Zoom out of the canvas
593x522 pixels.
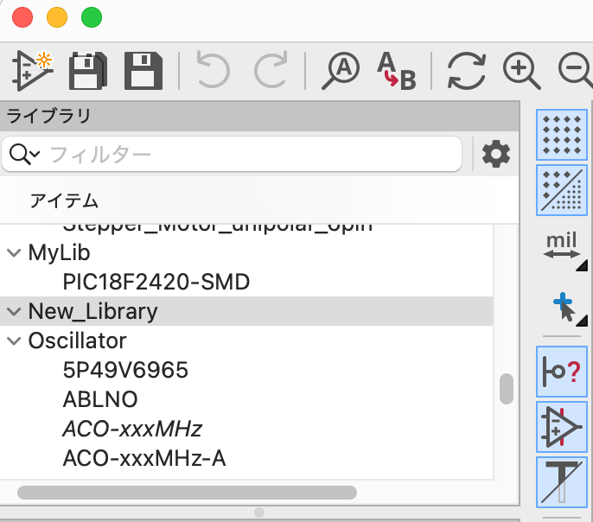tap(576, 71)
